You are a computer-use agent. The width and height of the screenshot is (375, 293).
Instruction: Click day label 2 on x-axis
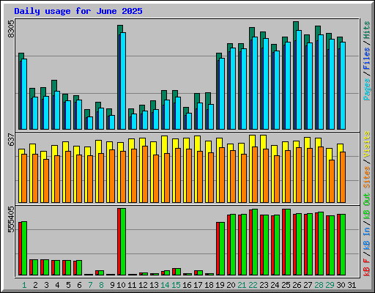[36, 285]
